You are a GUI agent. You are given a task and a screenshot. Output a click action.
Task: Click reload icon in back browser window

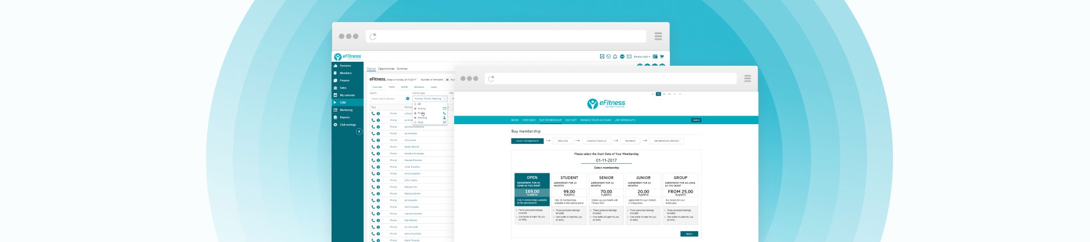click(x=373, y=36)
